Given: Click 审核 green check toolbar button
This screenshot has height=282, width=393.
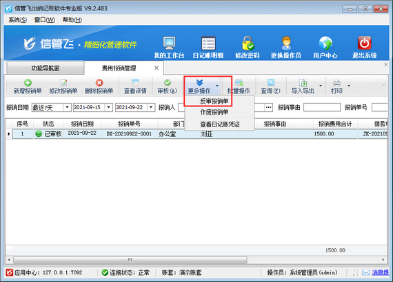Looking at the screenshot, I should pyautogui.click(x=167, y=86).
